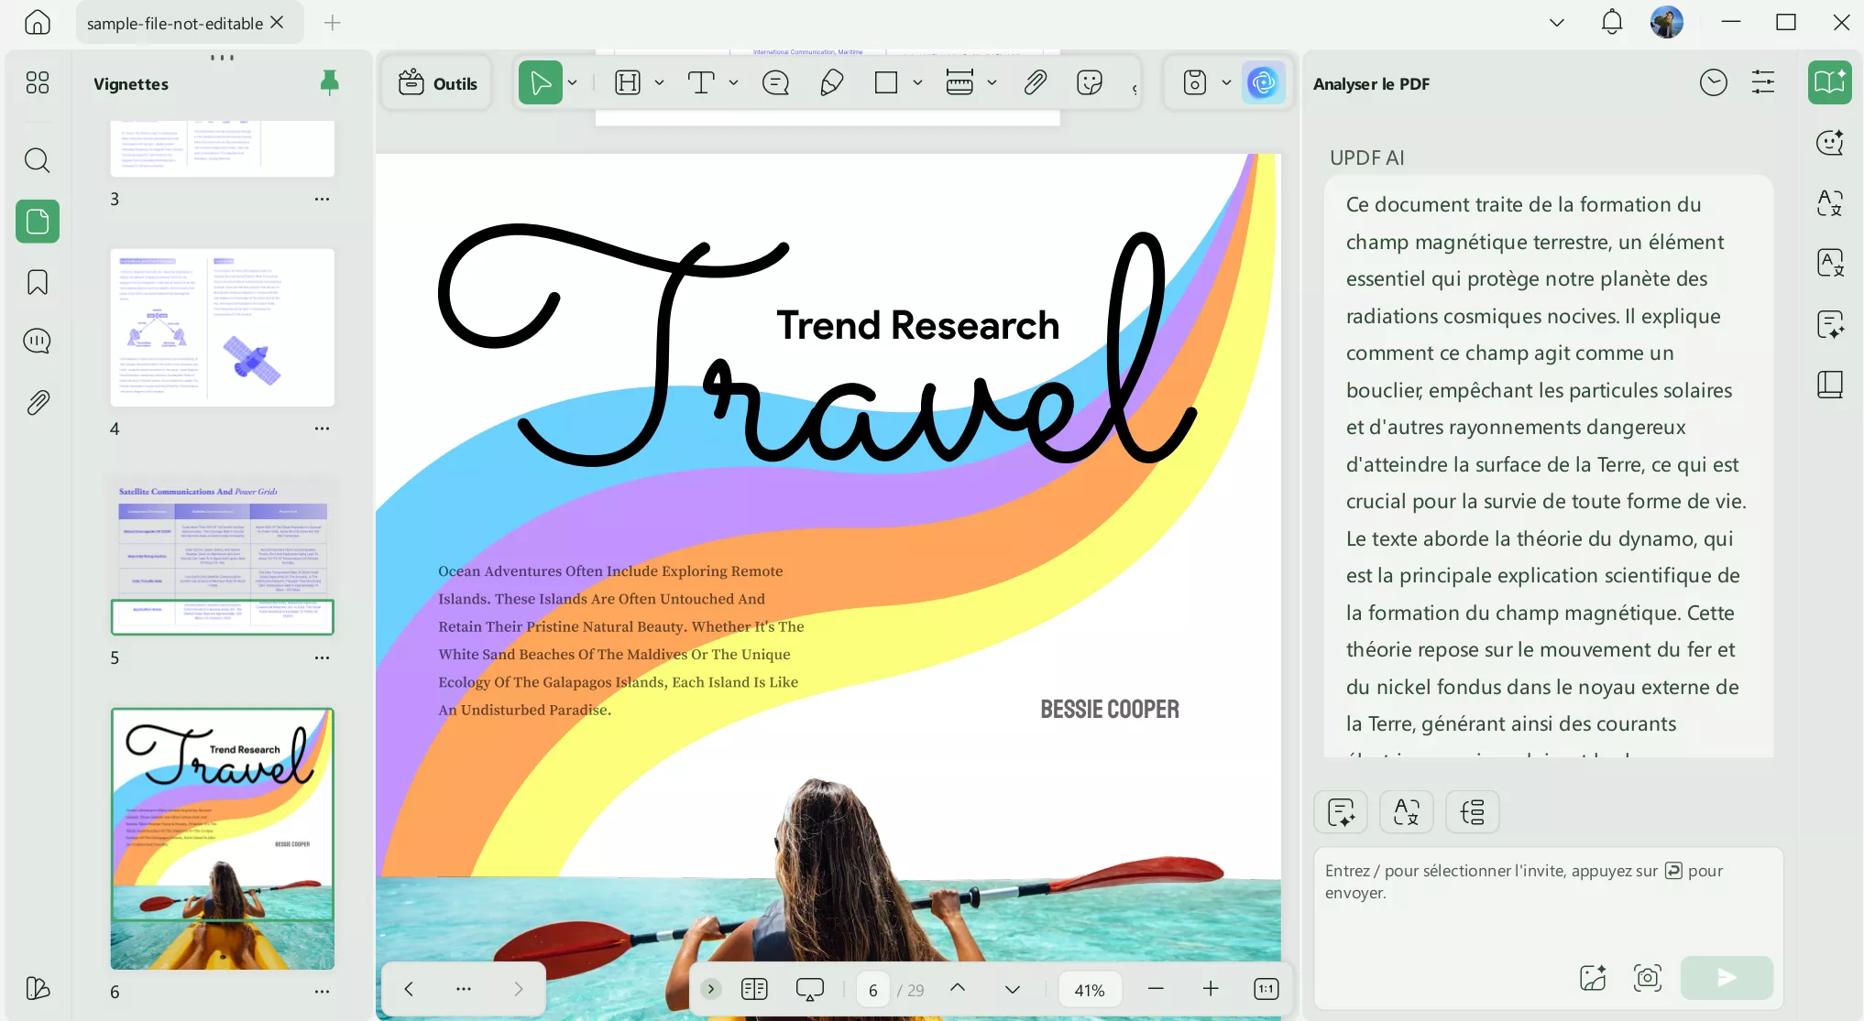The image size is (1864, 1021).
Task: Toggle two-page reading view
Action: [x=754, y=989]
